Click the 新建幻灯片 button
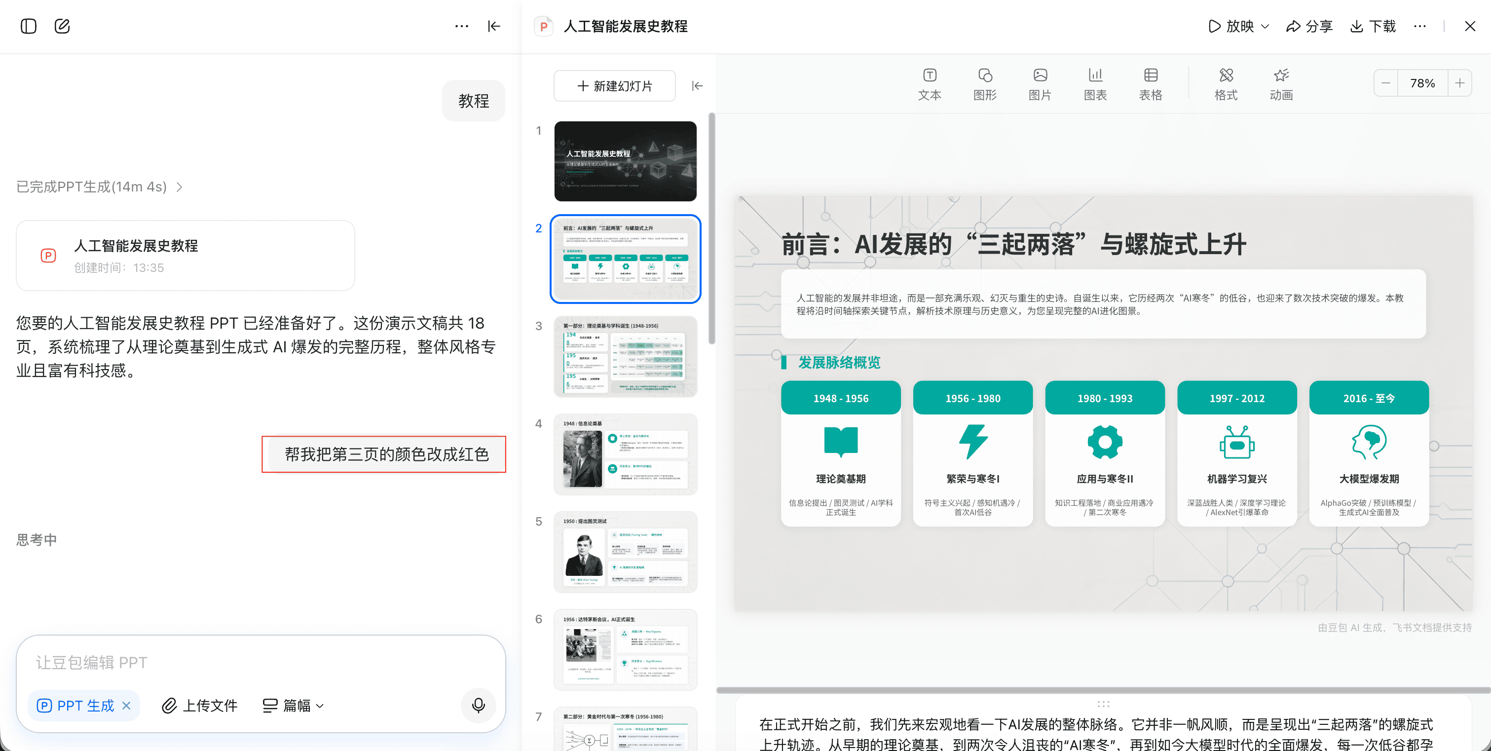 (x=614, y=86)
